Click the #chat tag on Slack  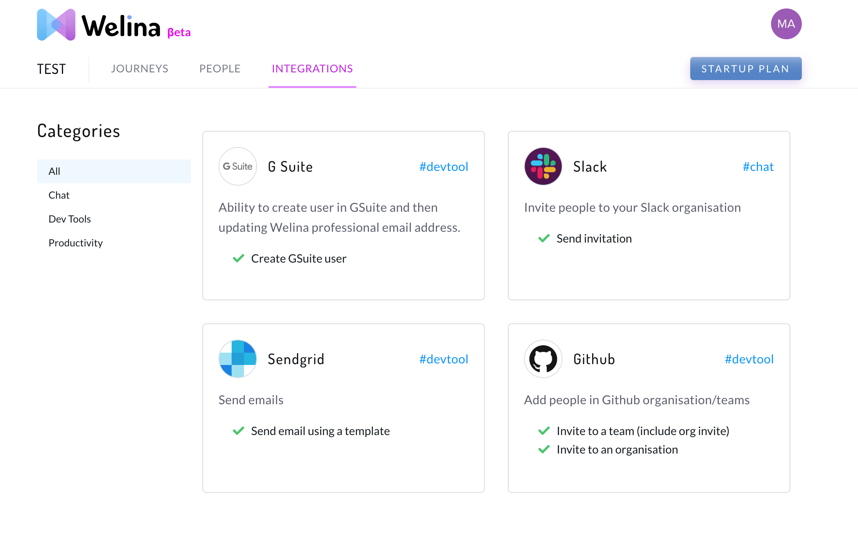758,166
